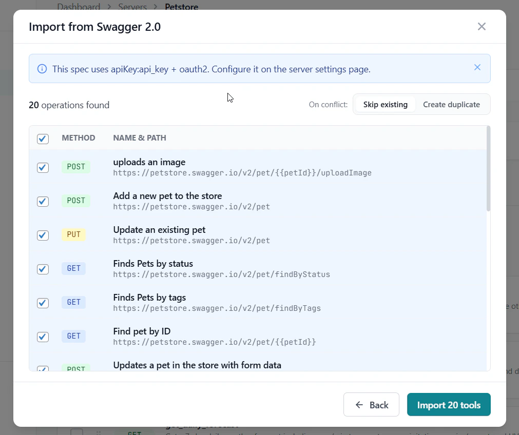The image size is (519, 435).
Task: Click POST badge for 'Add a new pet'
Action: click(x=76, y=201)
